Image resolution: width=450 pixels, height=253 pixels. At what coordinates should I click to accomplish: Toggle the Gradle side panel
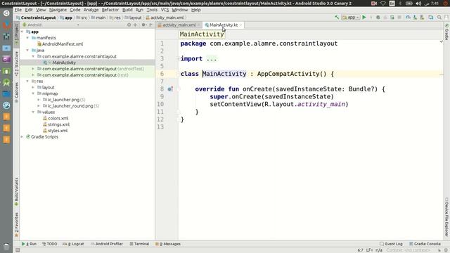[x=446, y=32]
